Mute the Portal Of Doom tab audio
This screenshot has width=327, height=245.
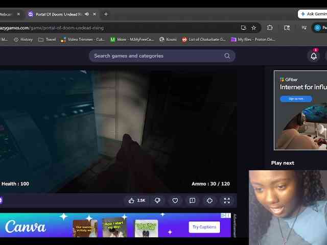pos(87,14)
